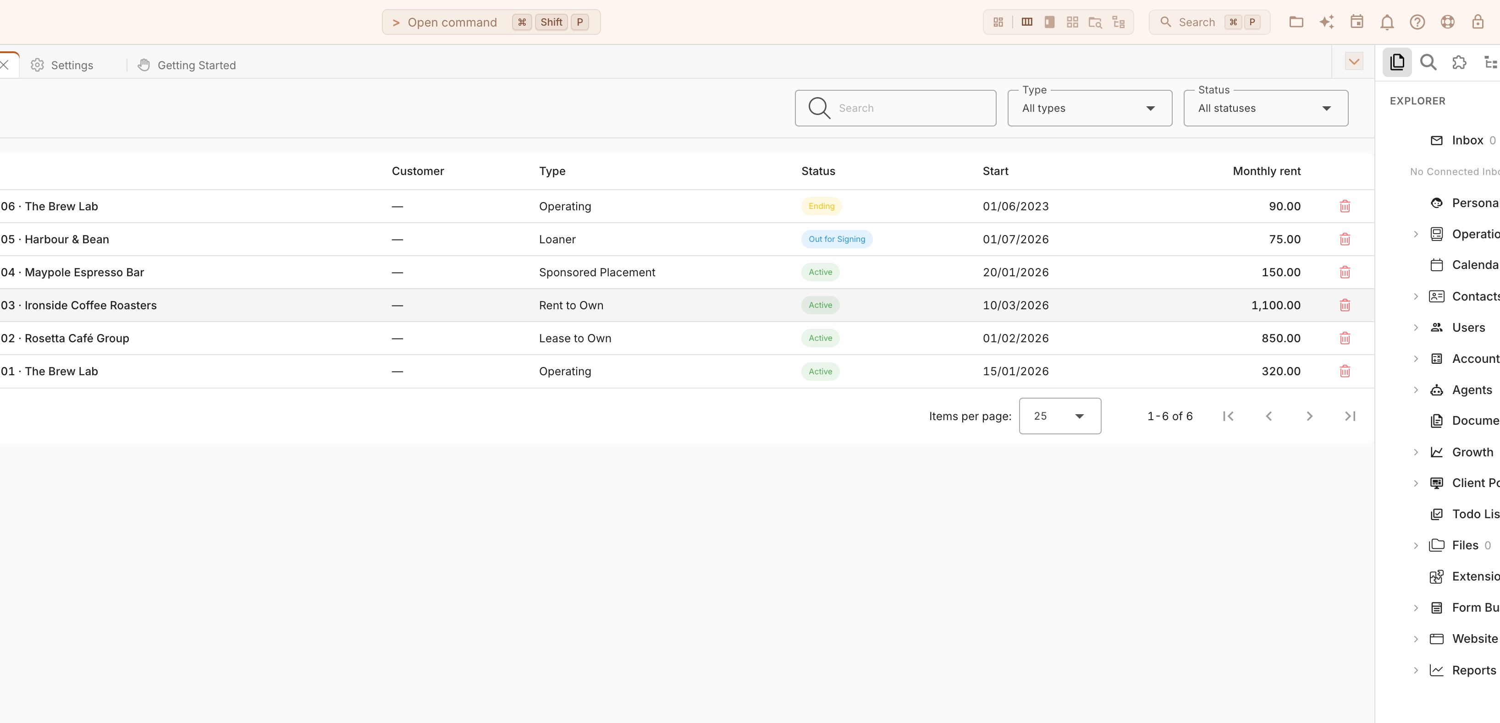
Task: Open the Open command palette
Action: (x=491, y=22)
